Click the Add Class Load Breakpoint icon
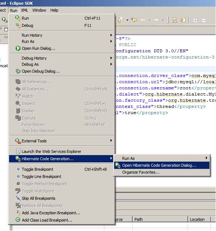216x231 pixels. point(18,220)
